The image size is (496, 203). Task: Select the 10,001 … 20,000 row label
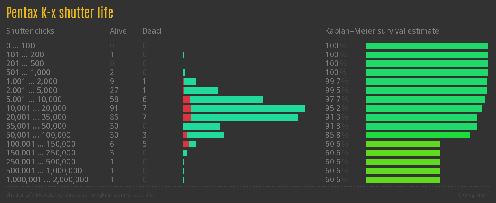click(36, 108)
